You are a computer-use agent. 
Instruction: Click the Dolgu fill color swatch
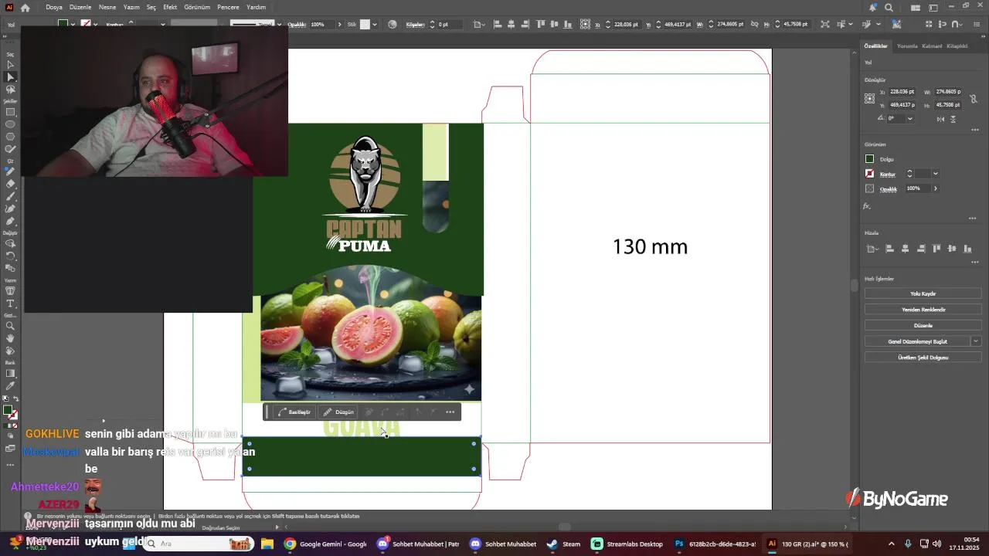[870, 159]
